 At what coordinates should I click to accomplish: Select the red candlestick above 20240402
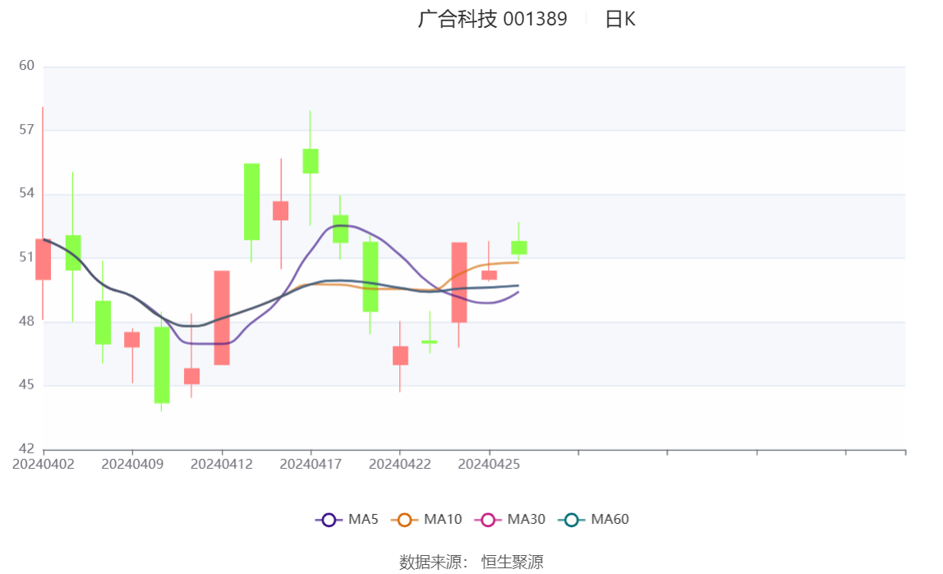44,259
